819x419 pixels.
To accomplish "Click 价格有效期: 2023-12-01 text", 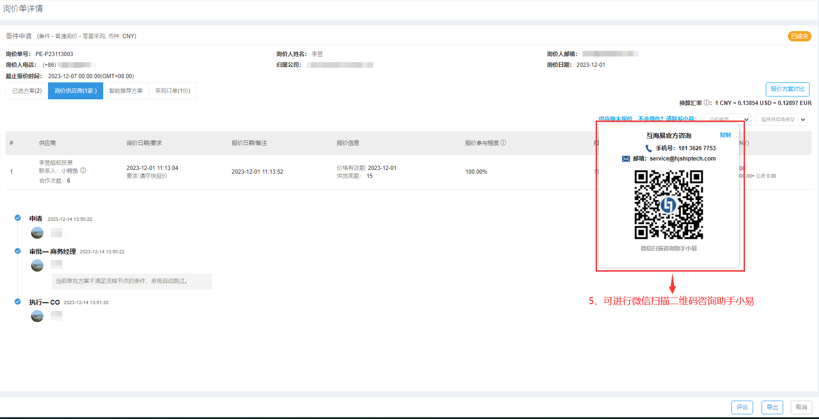I will pos(367,168).
